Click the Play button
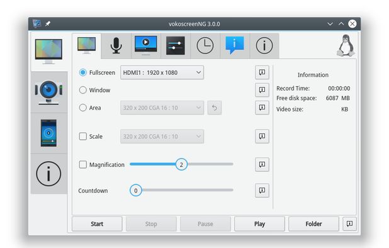This screenshot has width=389, height=248. pyautogui.click(x=259, y=224)
